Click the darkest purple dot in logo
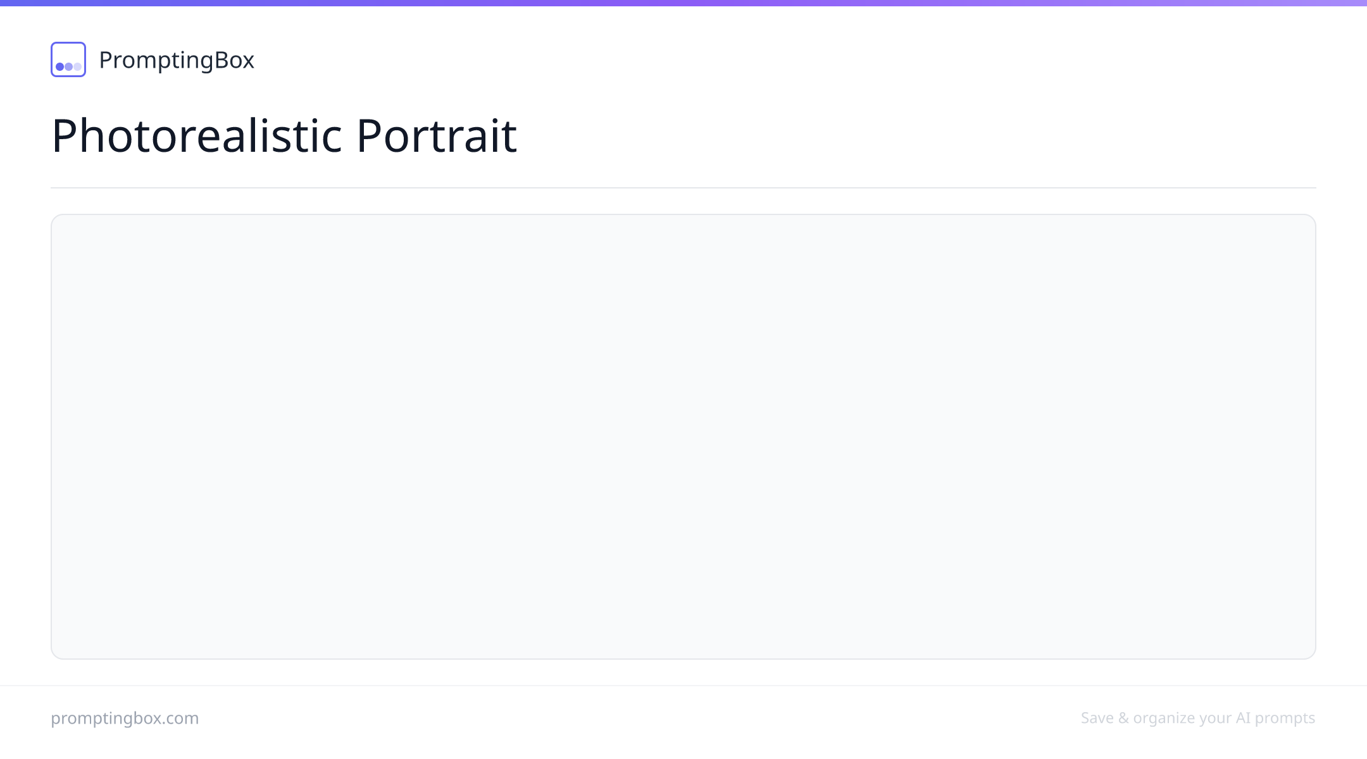 [59, 66]
